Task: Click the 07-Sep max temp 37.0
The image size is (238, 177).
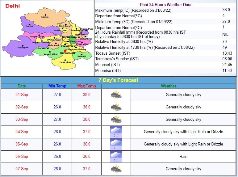Action: [87, 169]
